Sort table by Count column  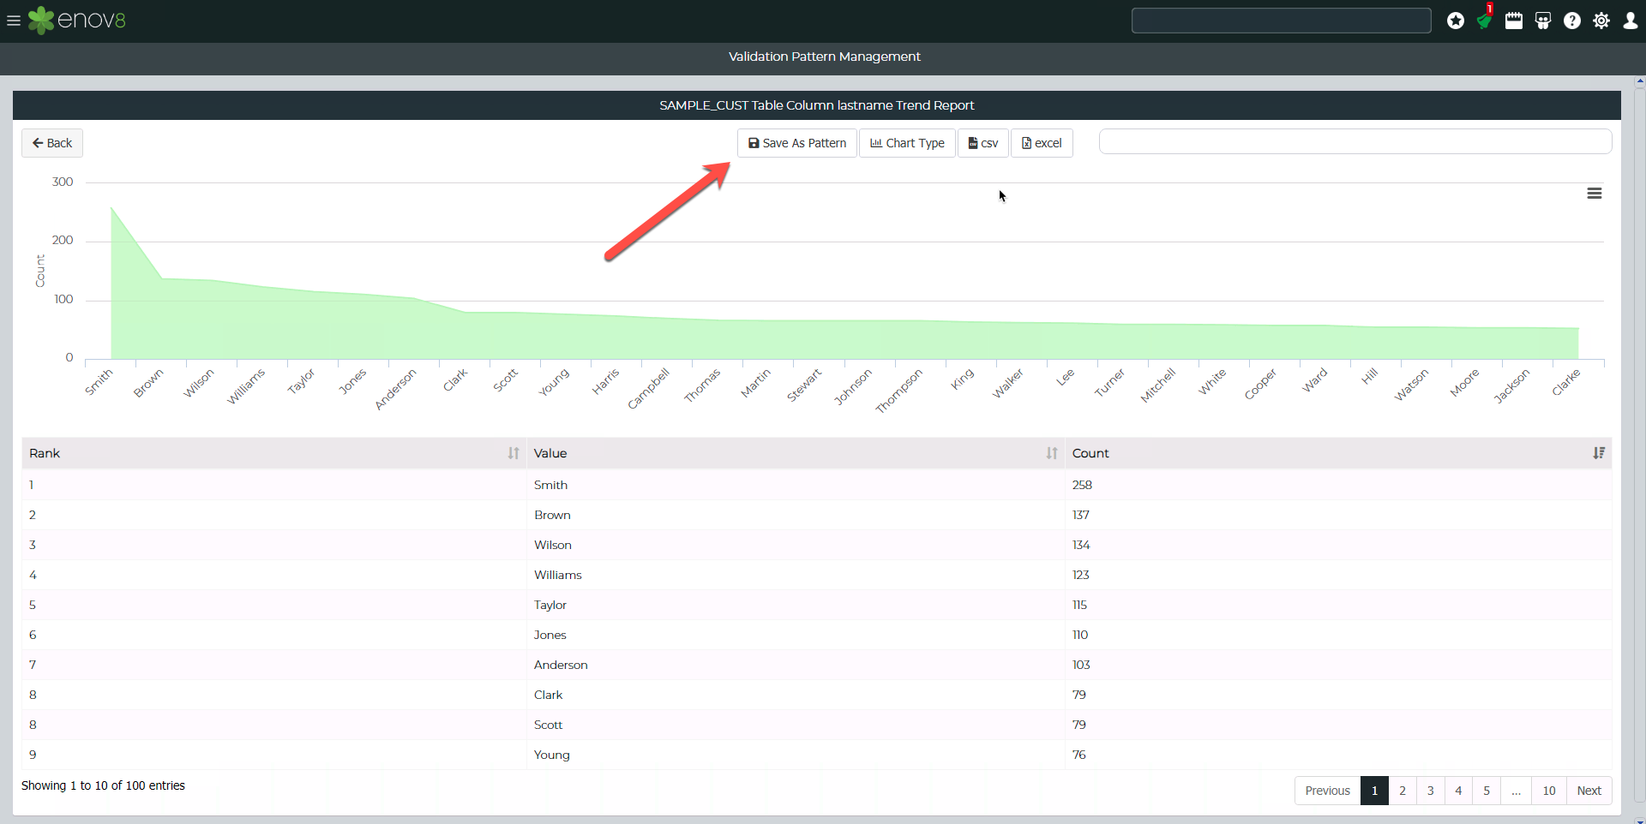pyautogui.click(x=1338, y=453)
